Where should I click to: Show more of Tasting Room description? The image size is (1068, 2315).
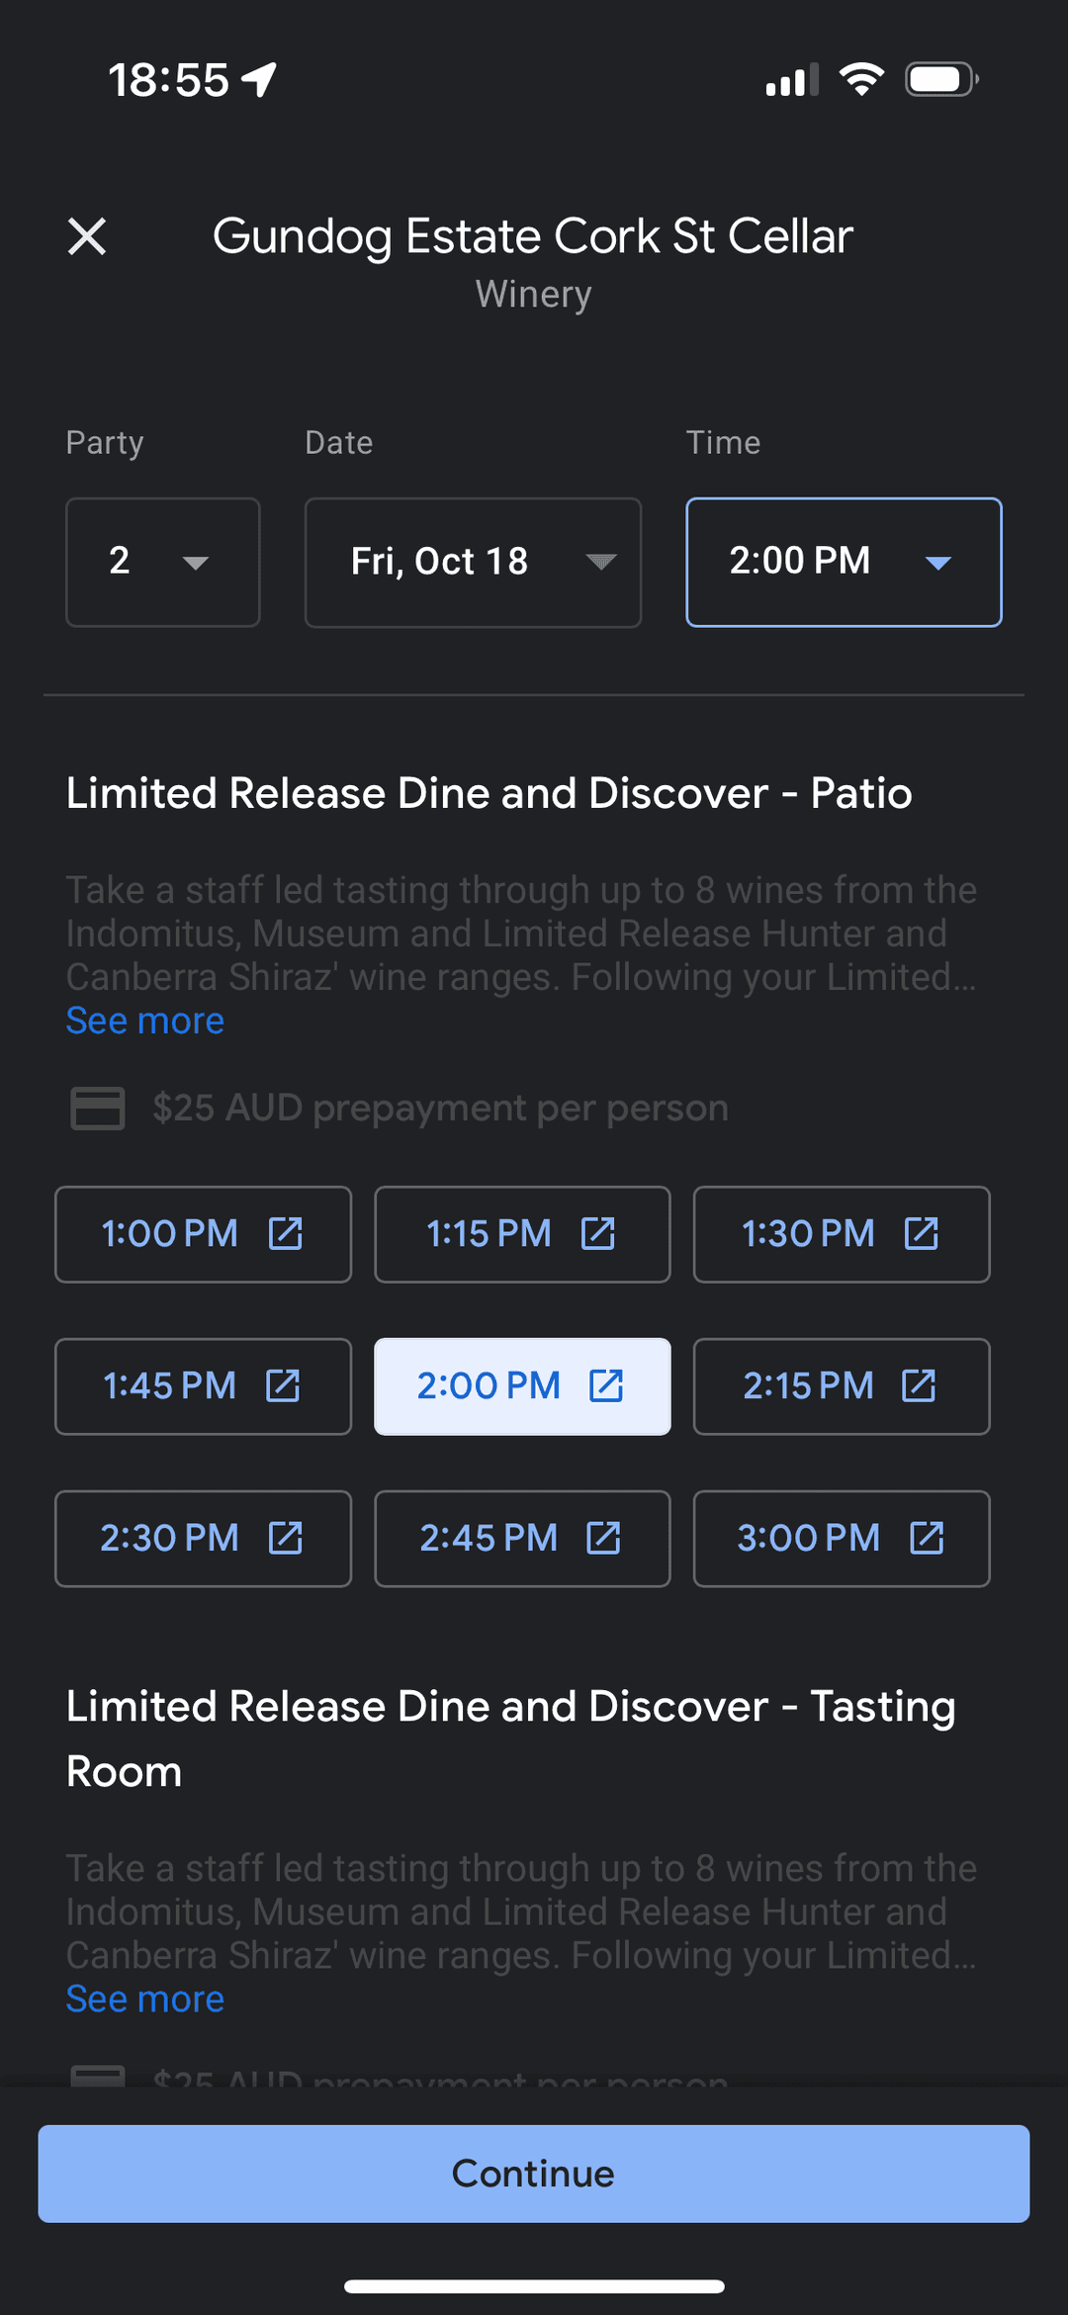(144, 1998)
